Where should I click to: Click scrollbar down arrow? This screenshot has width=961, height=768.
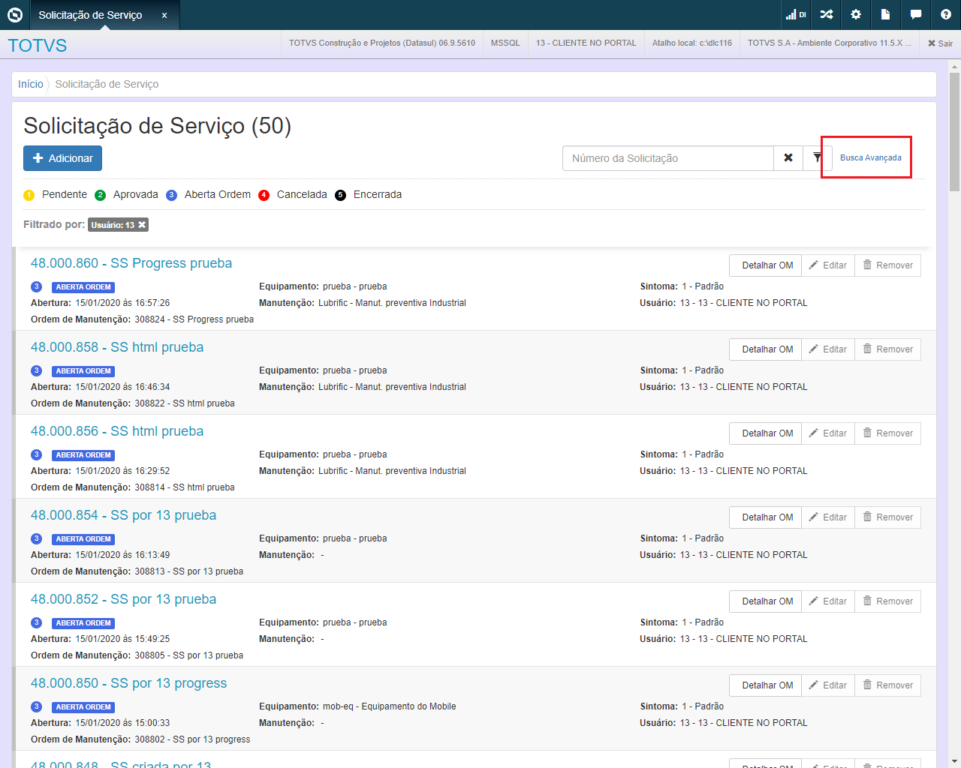tap(955, 762)
